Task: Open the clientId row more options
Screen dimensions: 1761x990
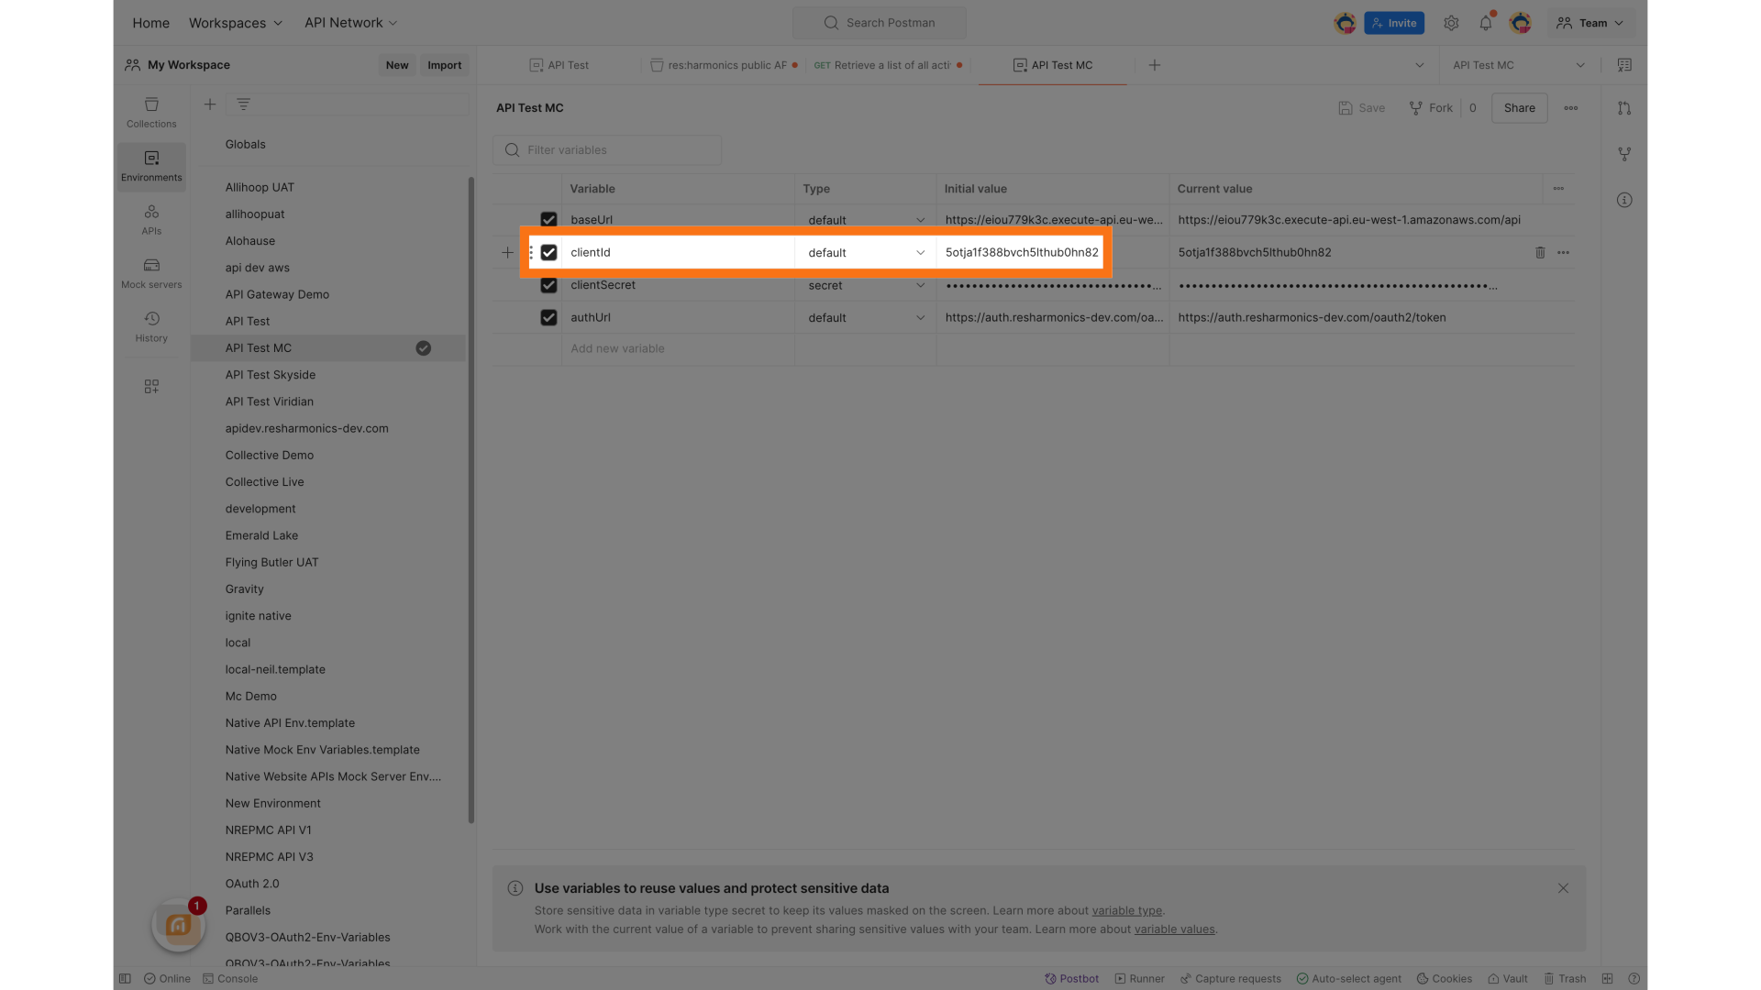Action: [1563, 252]
